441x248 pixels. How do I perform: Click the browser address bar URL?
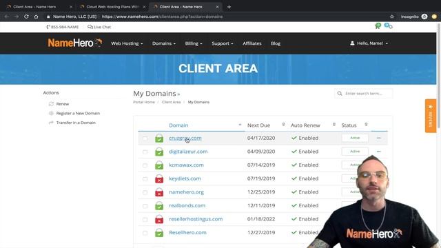(162, 17)
